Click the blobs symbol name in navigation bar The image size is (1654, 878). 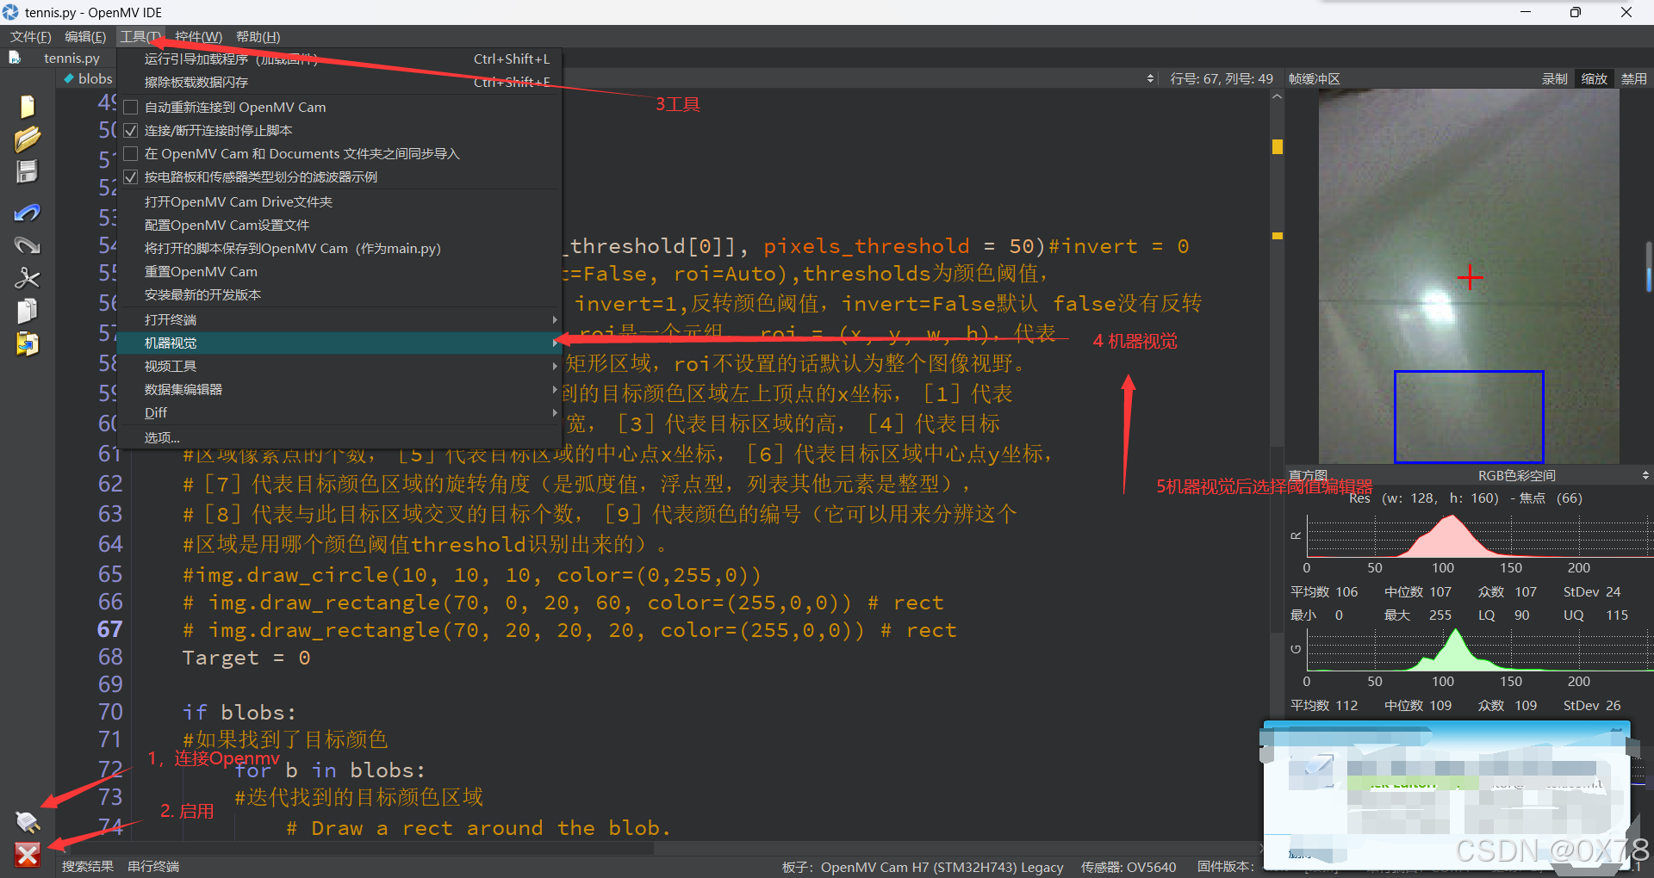coord(95,78)
